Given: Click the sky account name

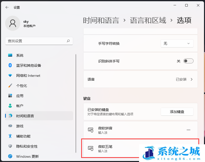Looking at the screenshot, I should (x=26, y=21).
